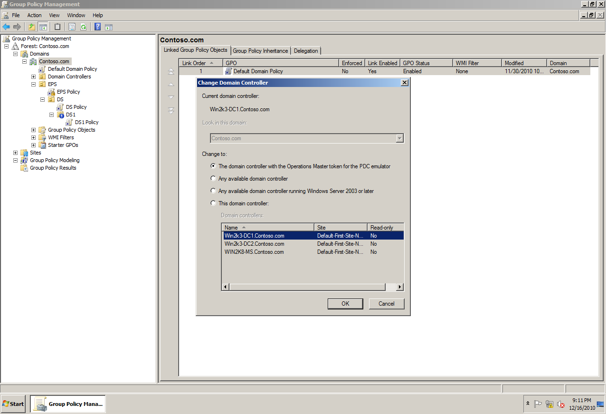The image size is (606, 414).
Task: Click the Action Center flag tray icon
Action: click(538, 404)
